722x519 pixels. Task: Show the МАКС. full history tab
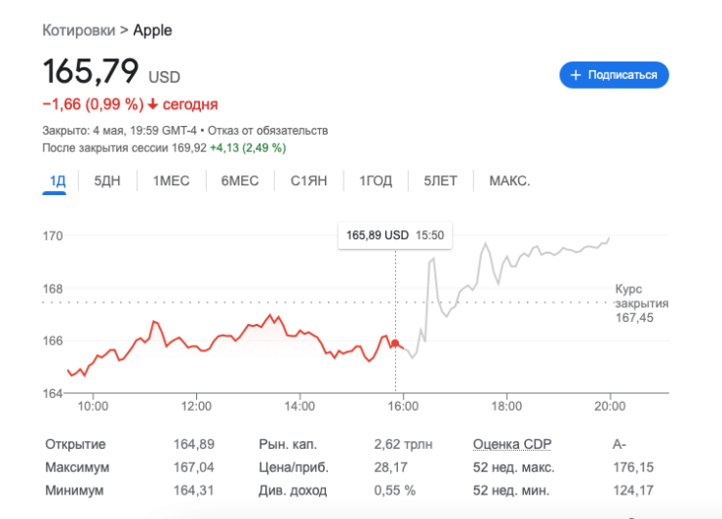[509, 180]
